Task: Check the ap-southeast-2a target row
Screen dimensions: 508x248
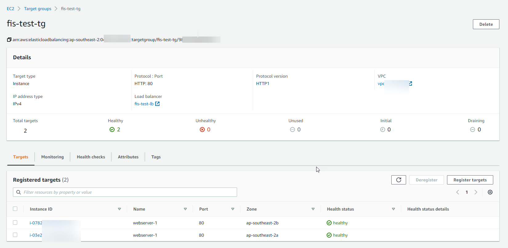Action: coord(15,235)
